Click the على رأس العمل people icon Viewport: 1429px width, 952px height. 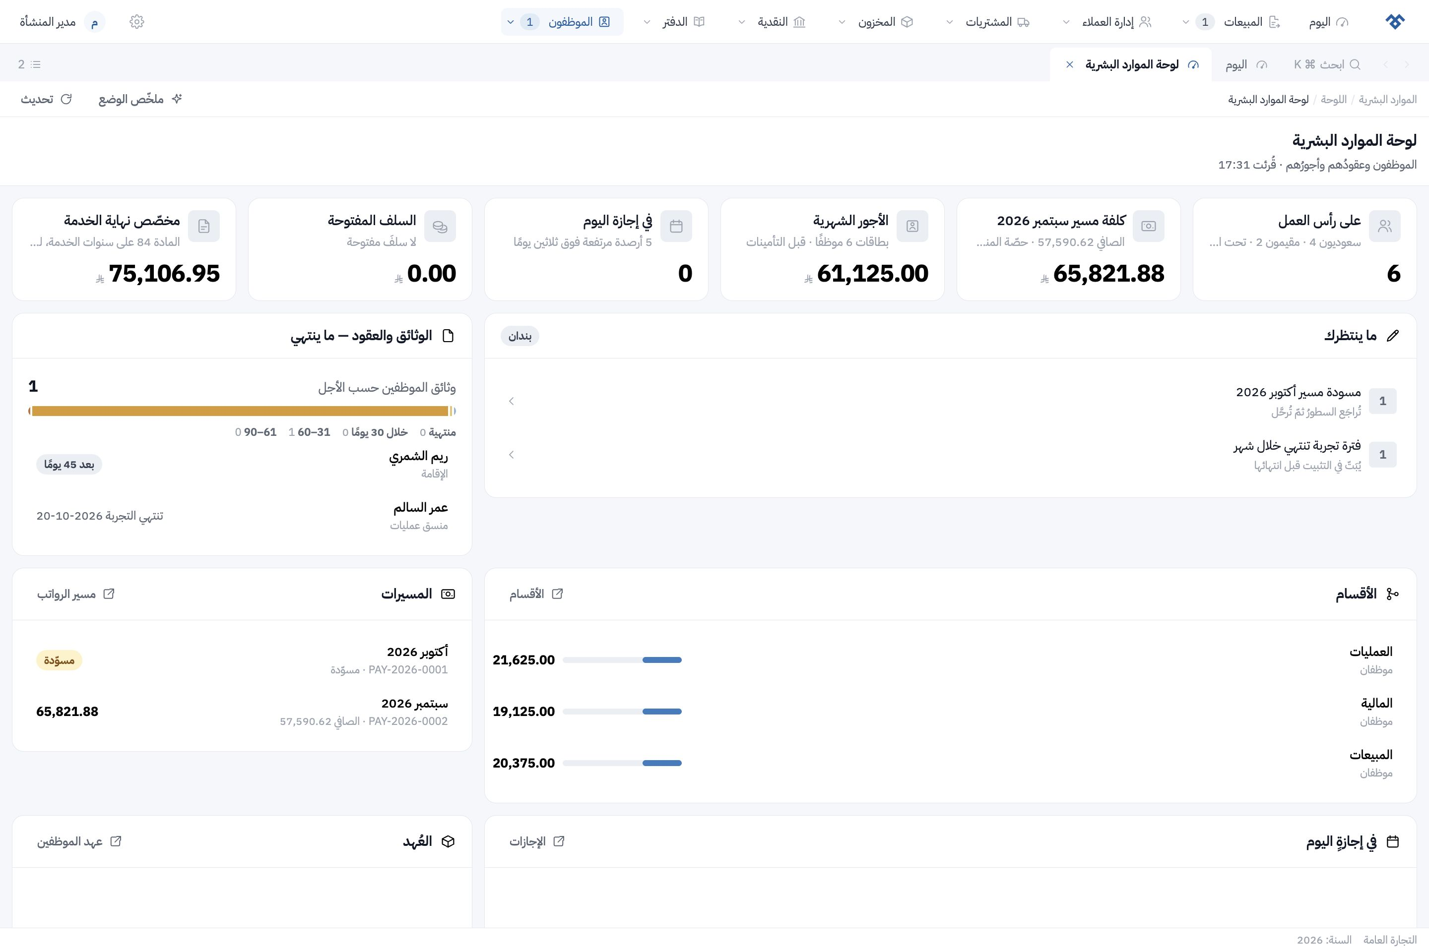[x=1385, y=226]
